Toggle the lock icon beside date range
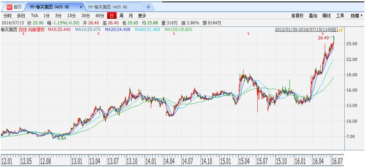 pyautogui.click(x=341, y=29)
